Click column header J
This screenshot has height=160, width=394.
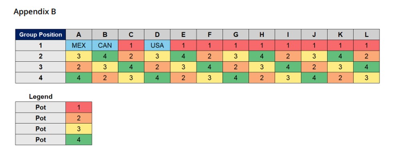click(x=314, y=35)
